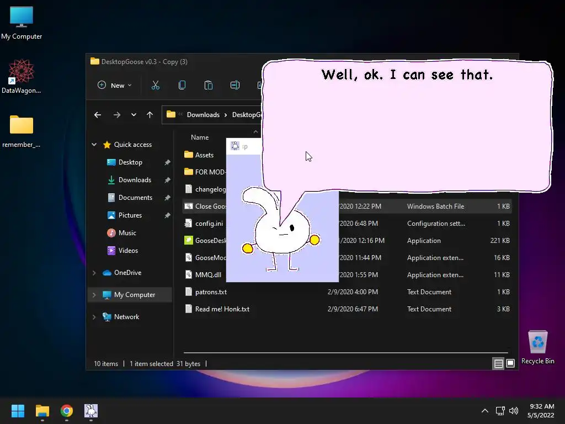Viewport: 565px width, 424px height.
Task: Click the :p window title bar
Action: click(x=244, y=146)
